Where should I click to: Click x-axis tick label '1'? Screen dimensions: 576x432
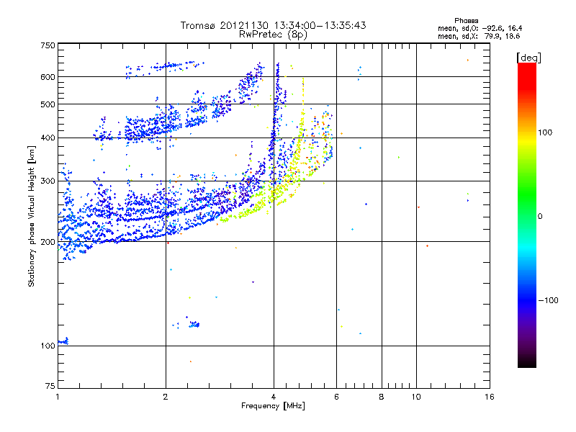coord(58,397)
